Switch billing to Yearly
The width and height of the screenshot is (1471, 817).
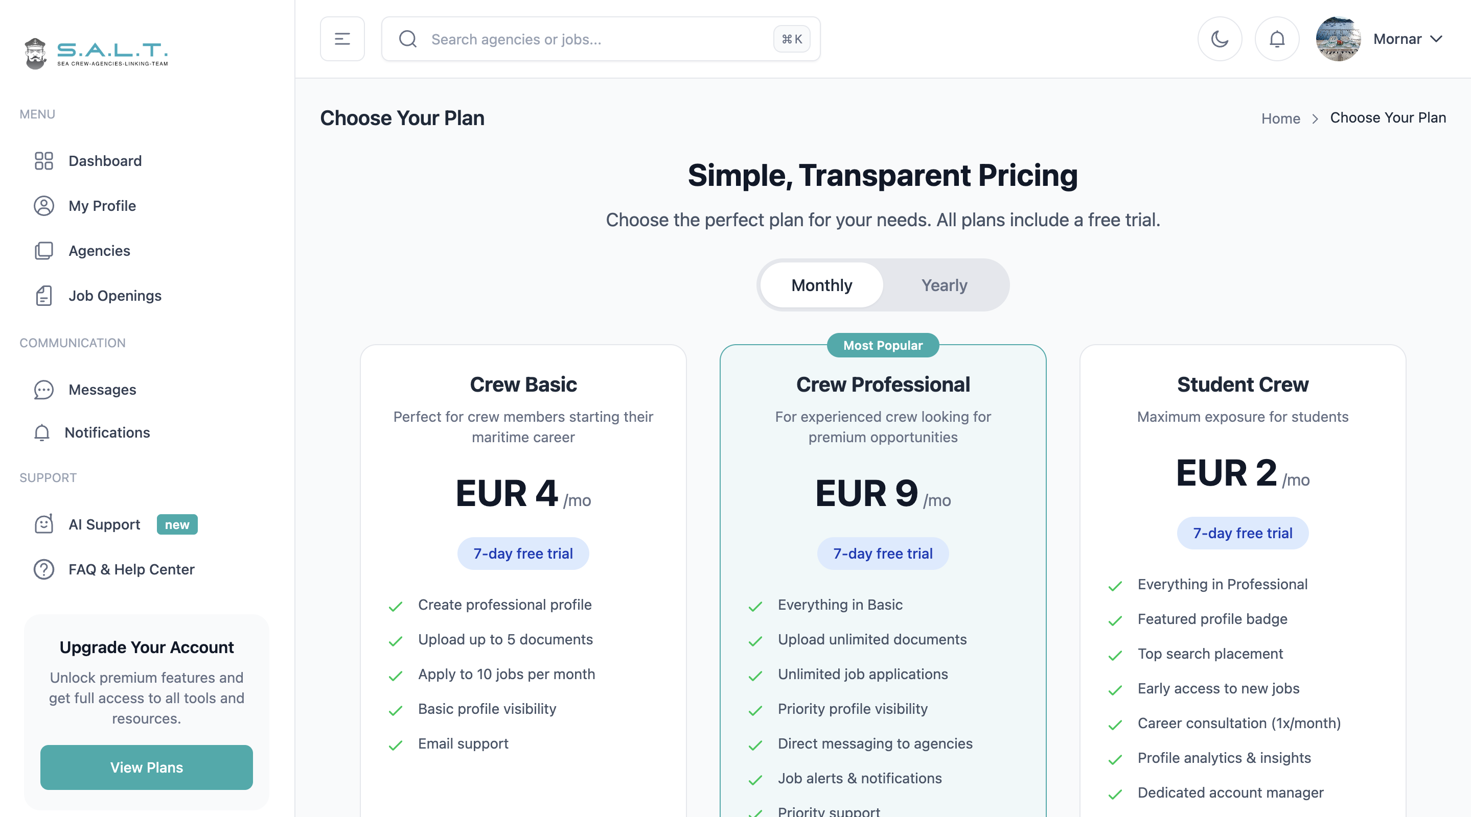click(x=944, y=285)
